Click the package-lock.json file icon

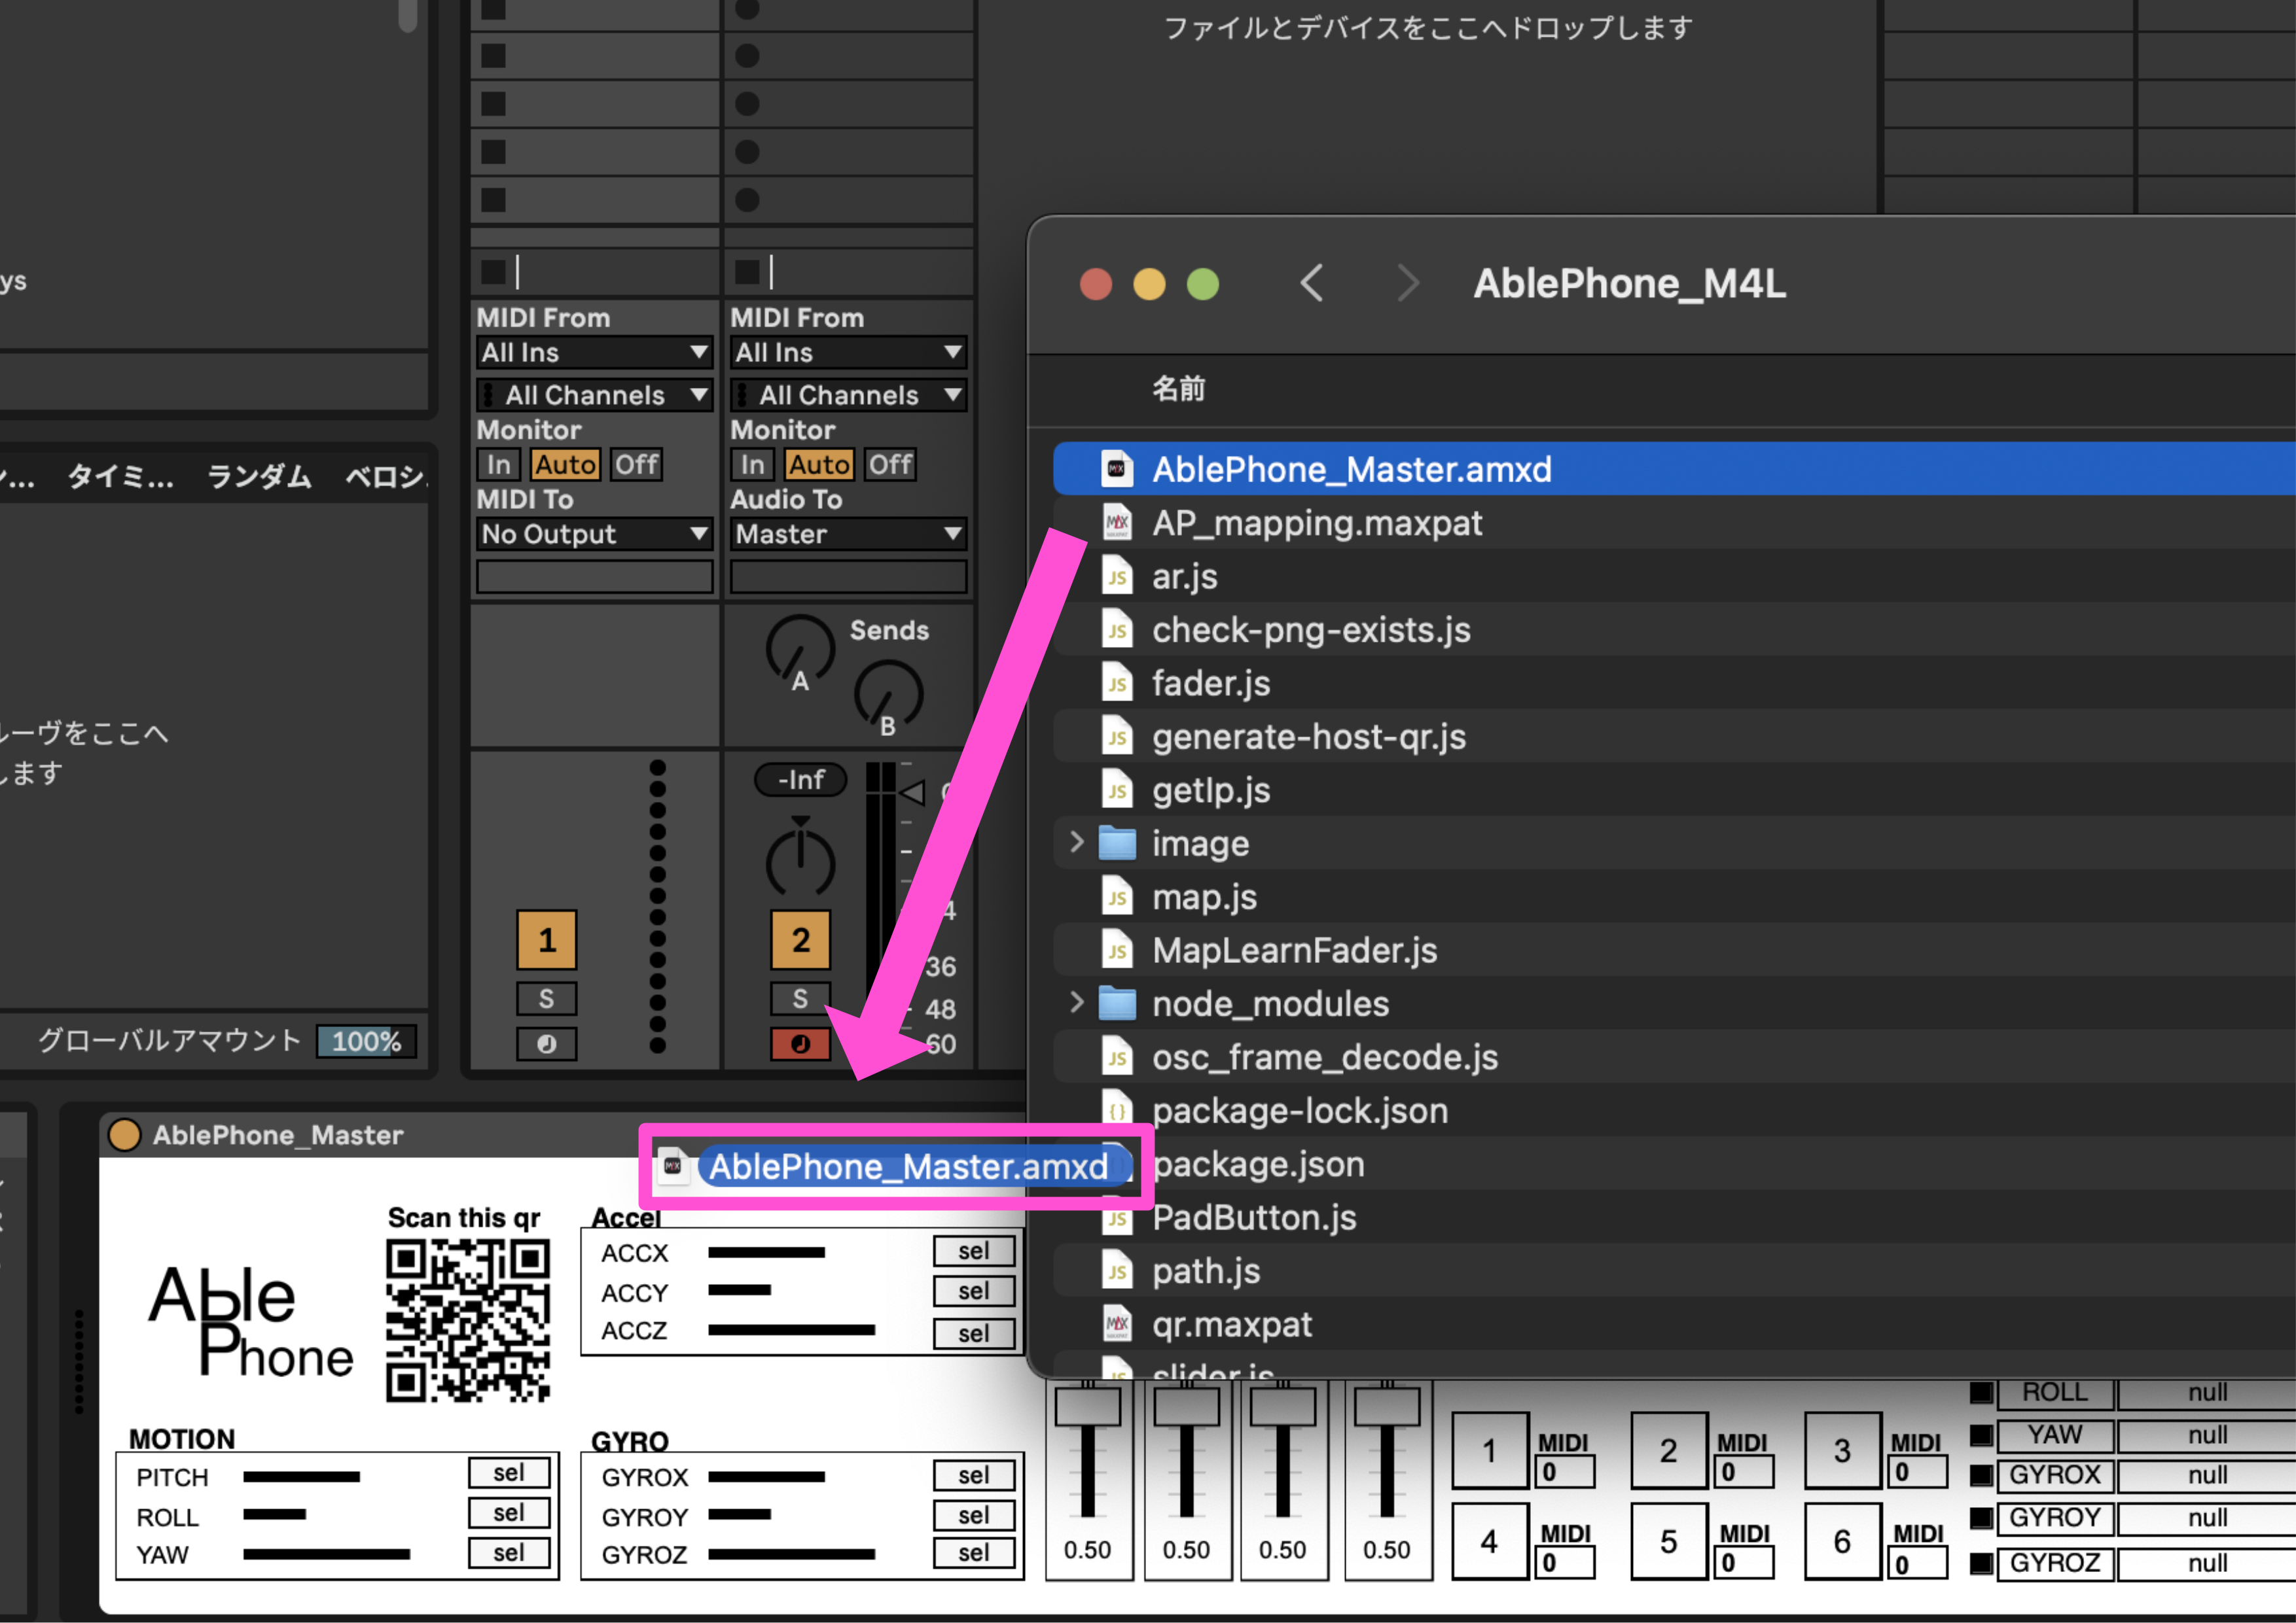point(1117,1110)
